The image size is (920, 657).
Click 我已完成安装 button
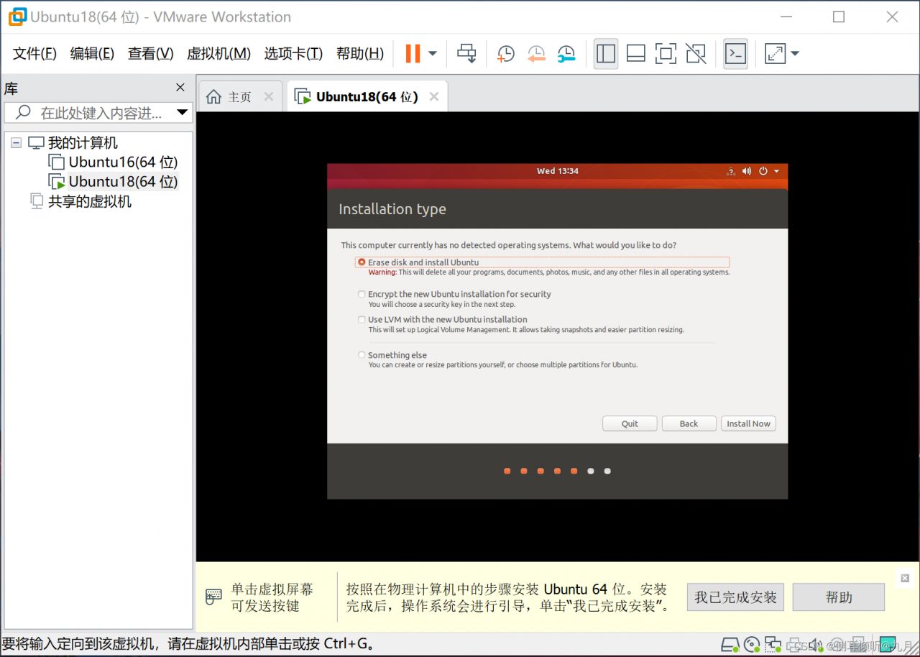pyautogui.click(x=735, y=597)
